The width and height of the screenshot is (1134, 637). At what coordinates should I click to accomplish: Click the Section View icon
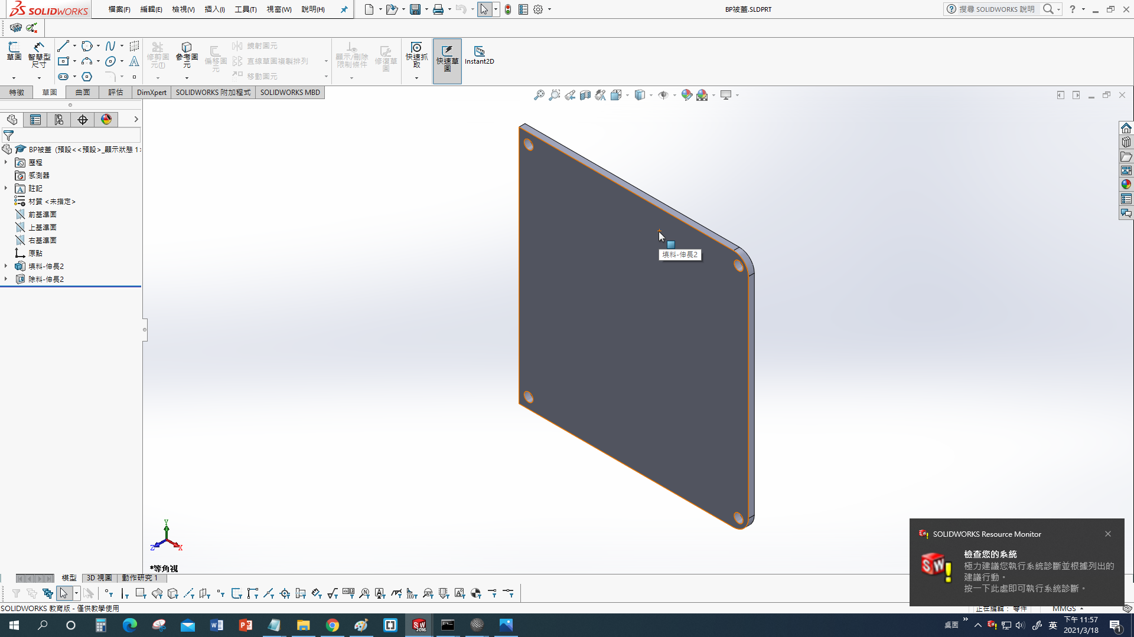click(x=585, y=95)
